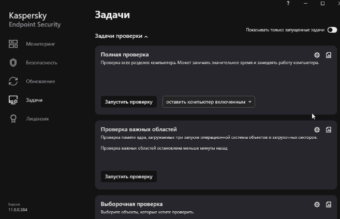Toggle Показывать только запущенные задачи switch
This screenshot has height=219, width=340.
(x=332, y=30)
